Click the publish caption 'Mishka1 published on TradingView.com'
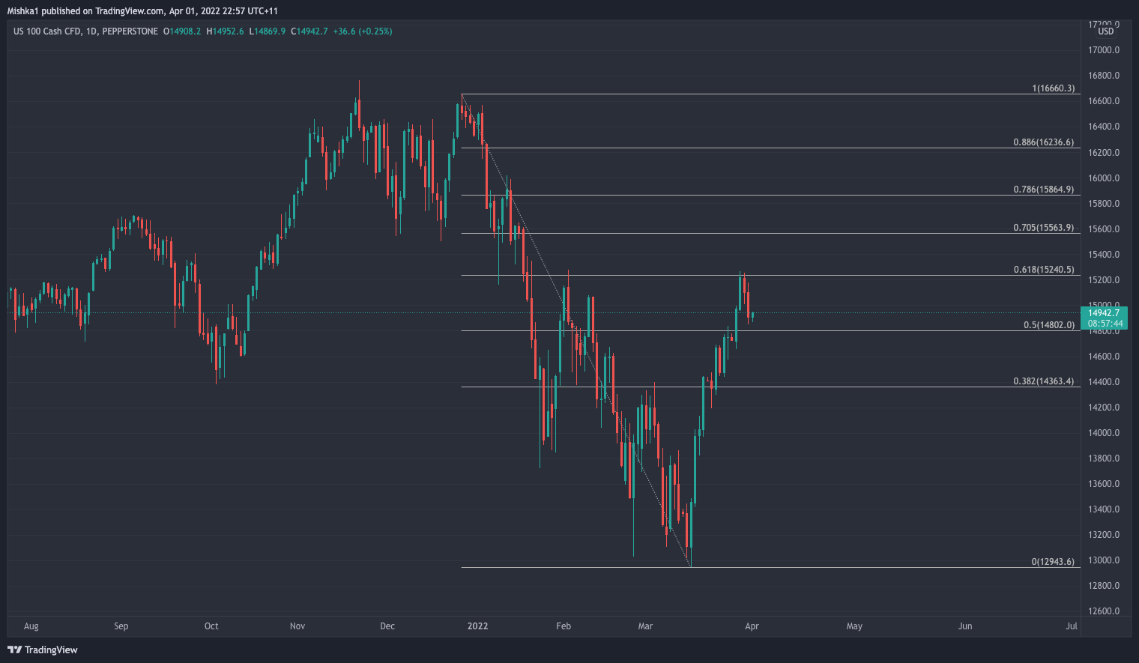The height and width of the screenshot is (663, 1139). tap(85, 11)
